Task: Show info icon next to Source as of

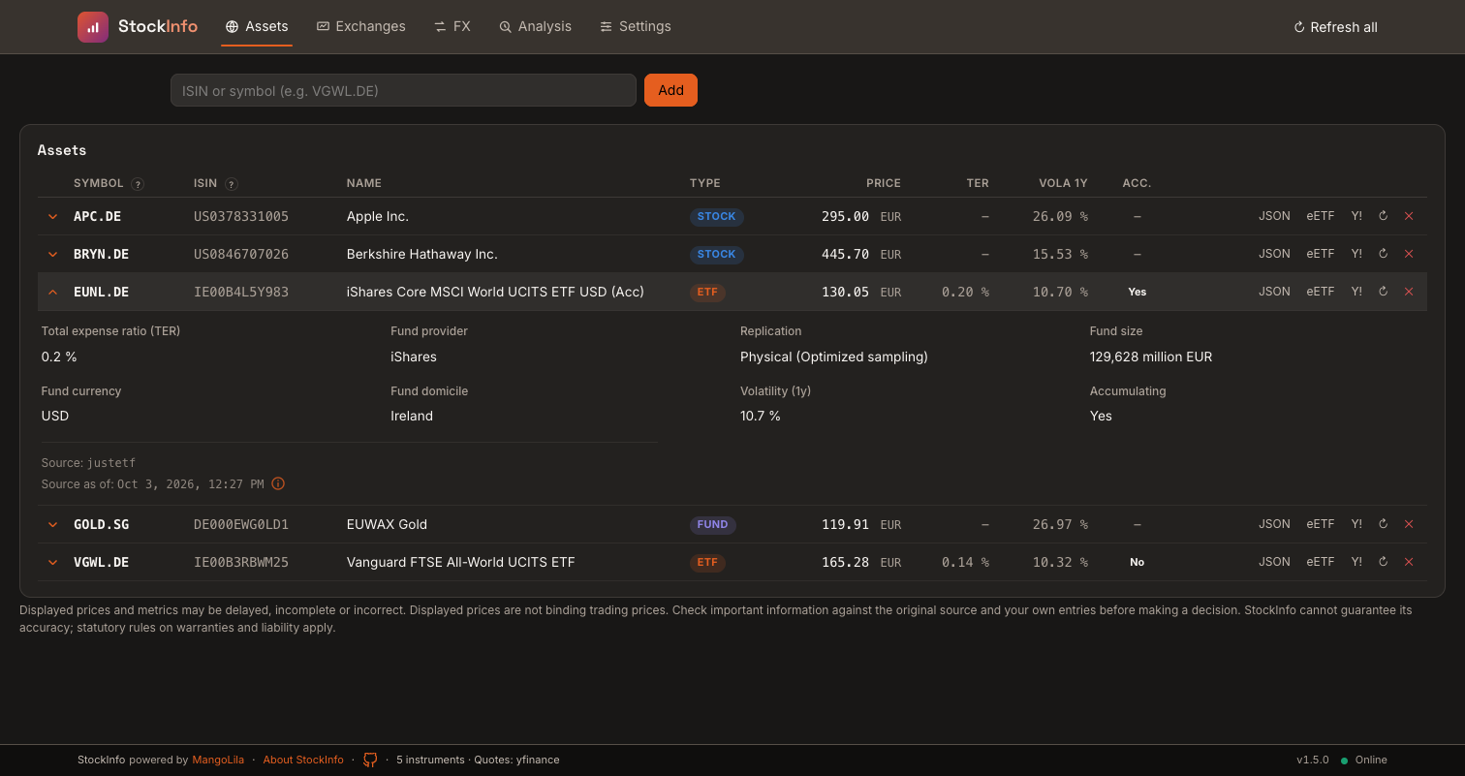Action: point(278,483)
